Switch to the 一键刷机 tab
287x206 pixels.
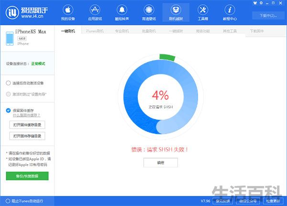68,31
